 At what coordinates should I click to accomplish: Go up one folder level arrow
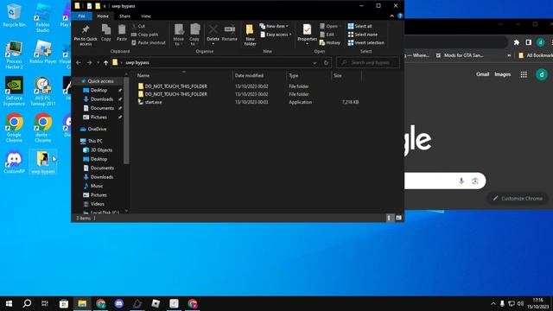(x=105, y=63)
